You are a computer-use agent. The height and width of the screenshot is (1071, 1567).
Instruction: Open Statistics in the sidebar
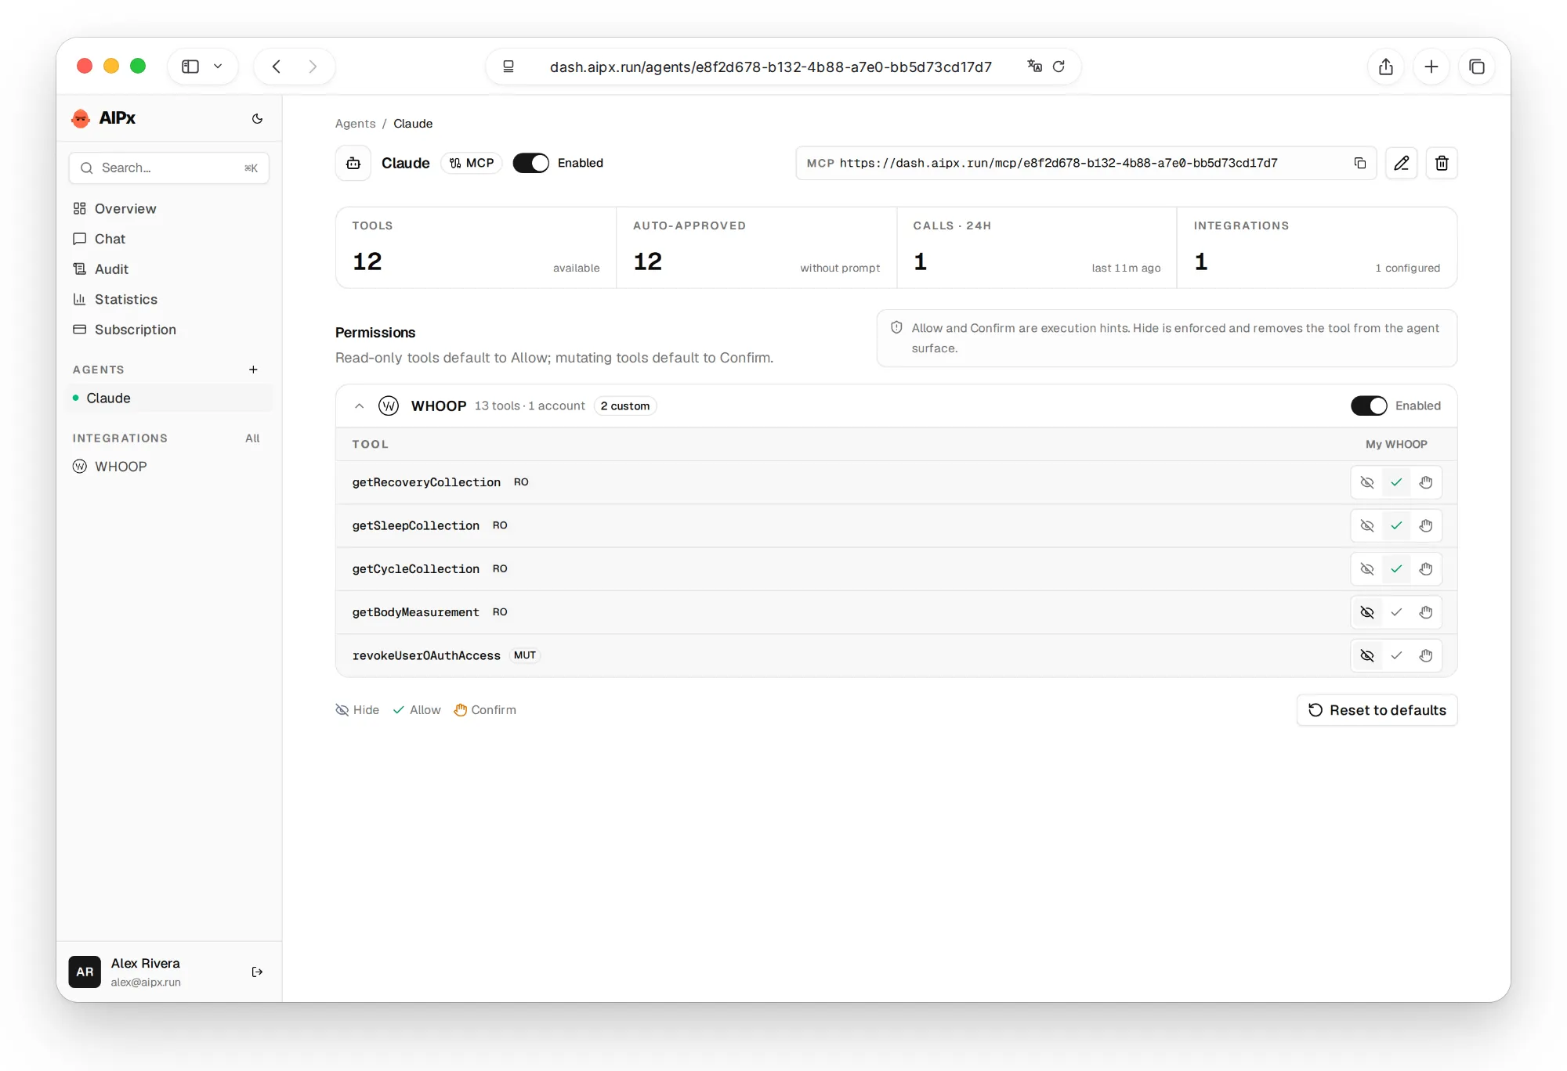tap(169, 299)
